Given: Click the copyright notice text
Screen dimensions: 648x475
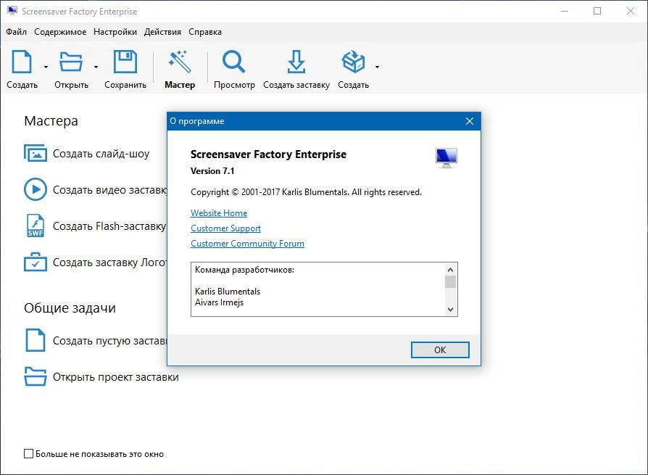Looking at the screenshot, I should 306,192.
